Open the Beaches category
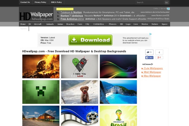This screenshot has height=126, width=189. pyautogui.click(x=70, y=24)
